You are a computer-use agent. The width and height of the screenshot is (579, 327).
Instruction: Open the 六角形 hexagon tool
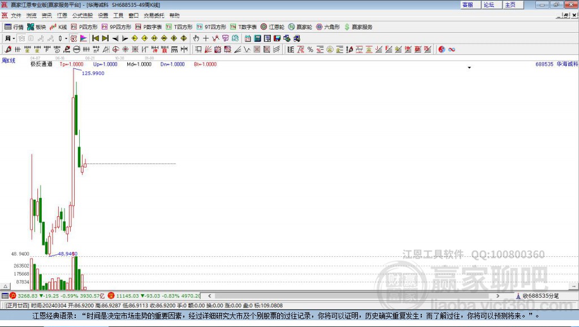[x=328, y=27]
